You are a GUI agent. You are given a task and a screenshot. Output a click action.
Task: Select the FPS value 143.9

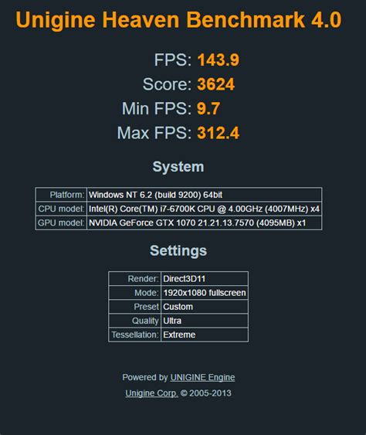pyautogui.click(x=219, y=60)
